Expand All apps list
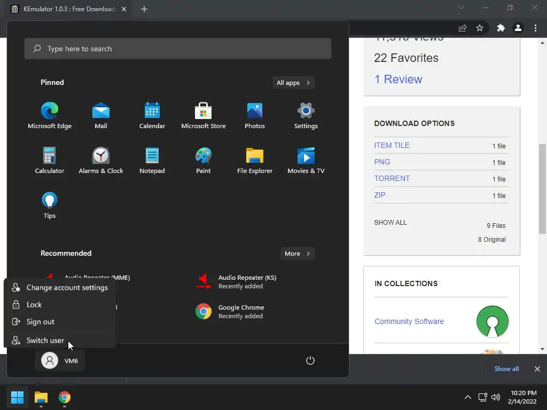 click(293, 83)
